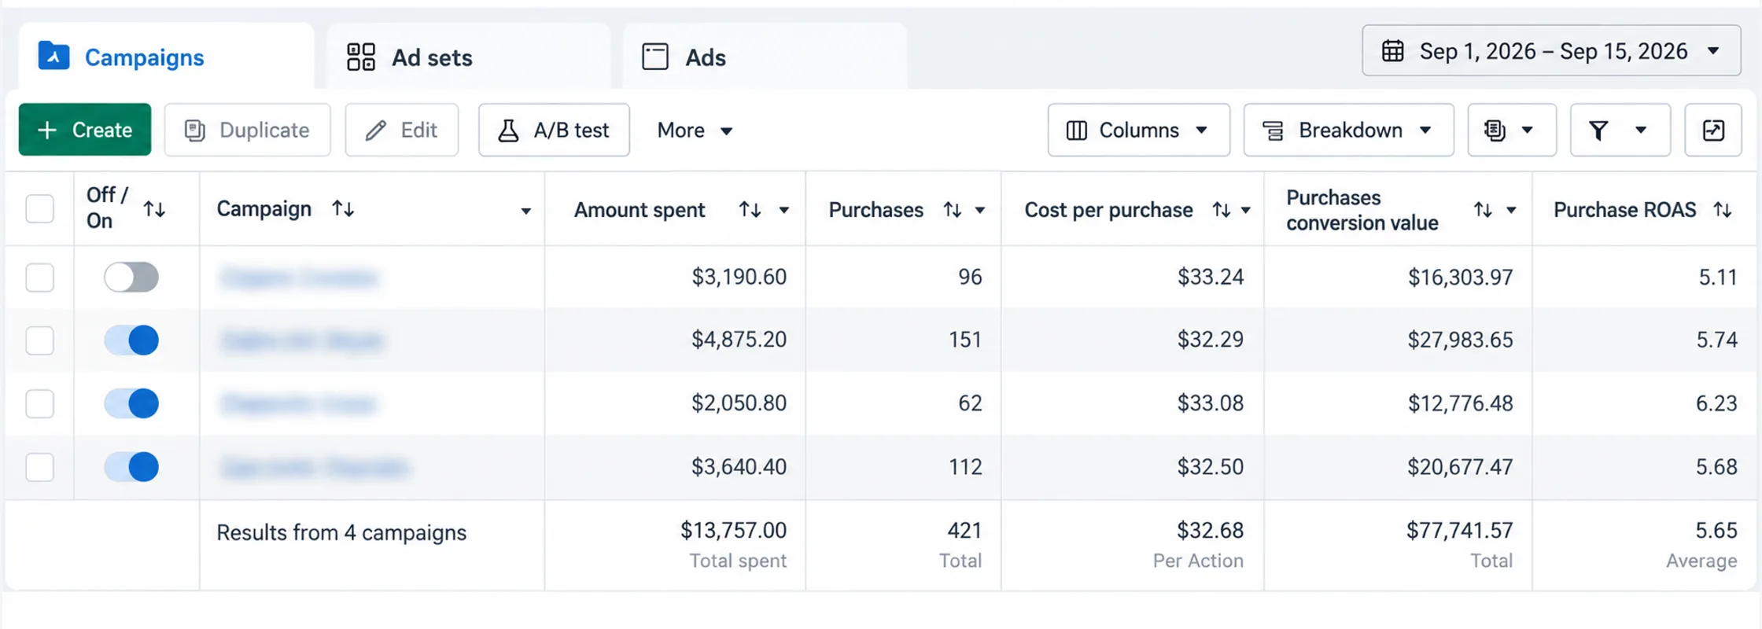Screen dimensions: 1762x629
Task: Check the box for the $2,050.80 campaign
Action: coord(39,403)
